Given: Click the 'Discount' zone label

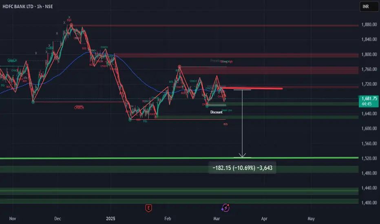Looking at the screenshot, I should [216, 112].
